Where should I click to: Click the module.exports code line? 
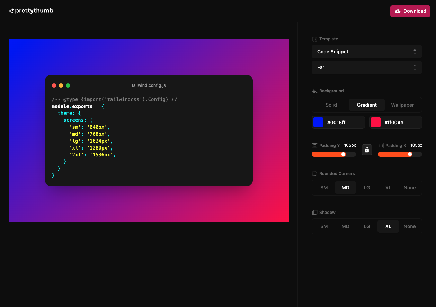click(78, 106)
